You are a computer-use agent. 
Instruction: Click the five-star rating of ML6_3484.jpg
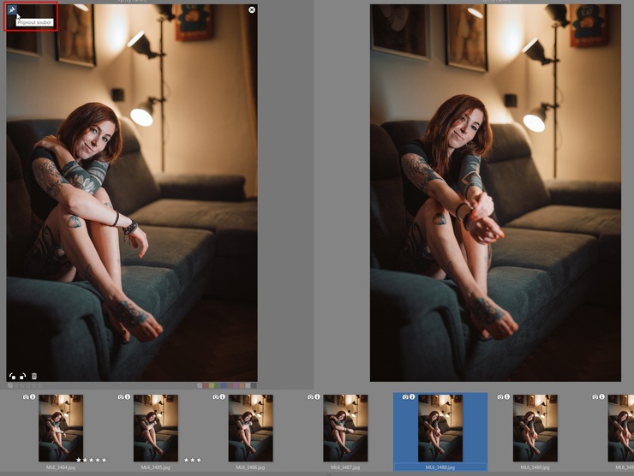click(x=92, y=460)
